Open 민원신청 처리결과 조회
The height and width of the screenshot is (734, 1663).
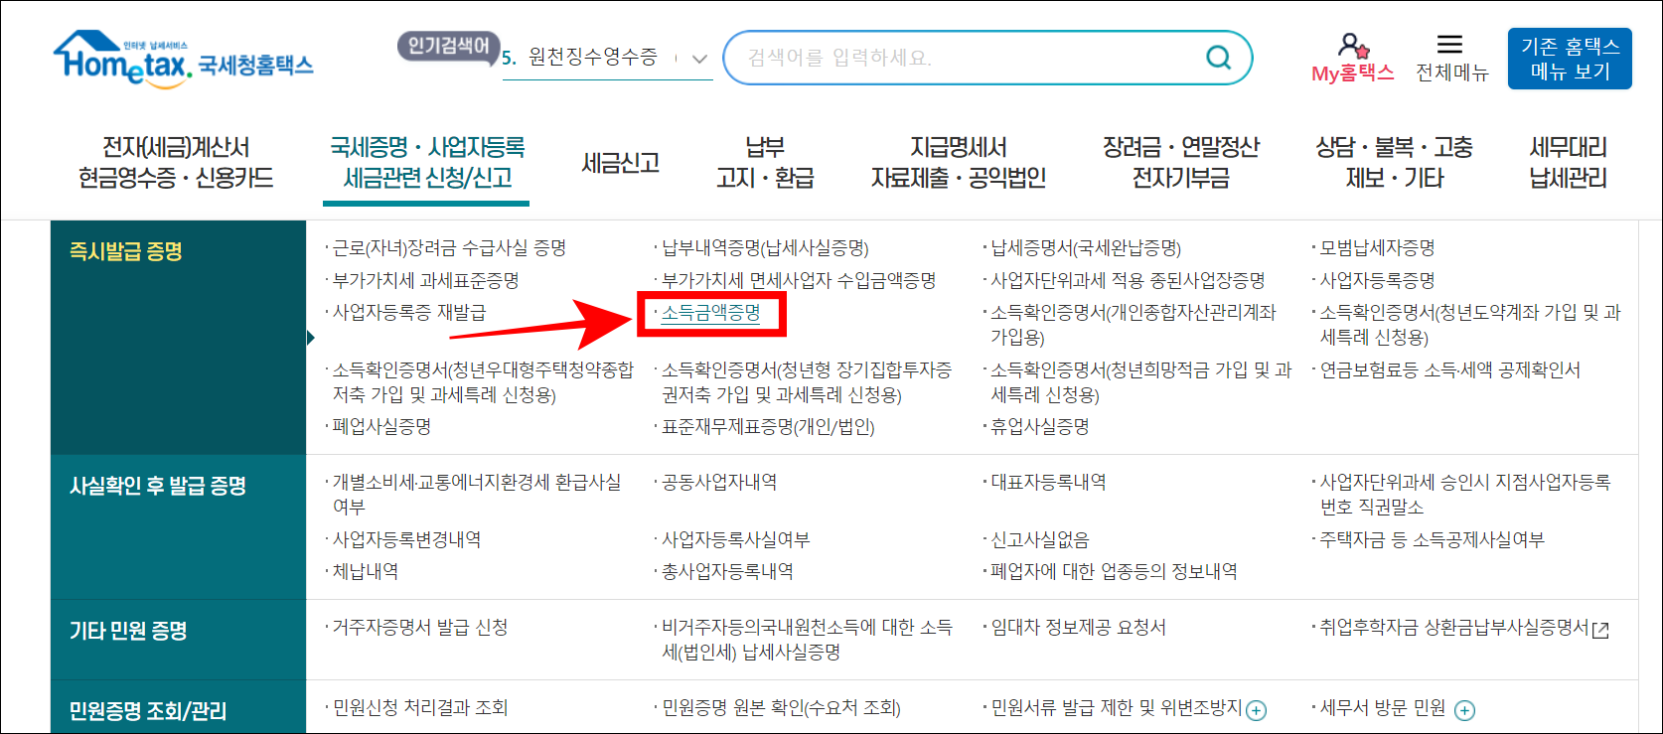coord(420,708)
